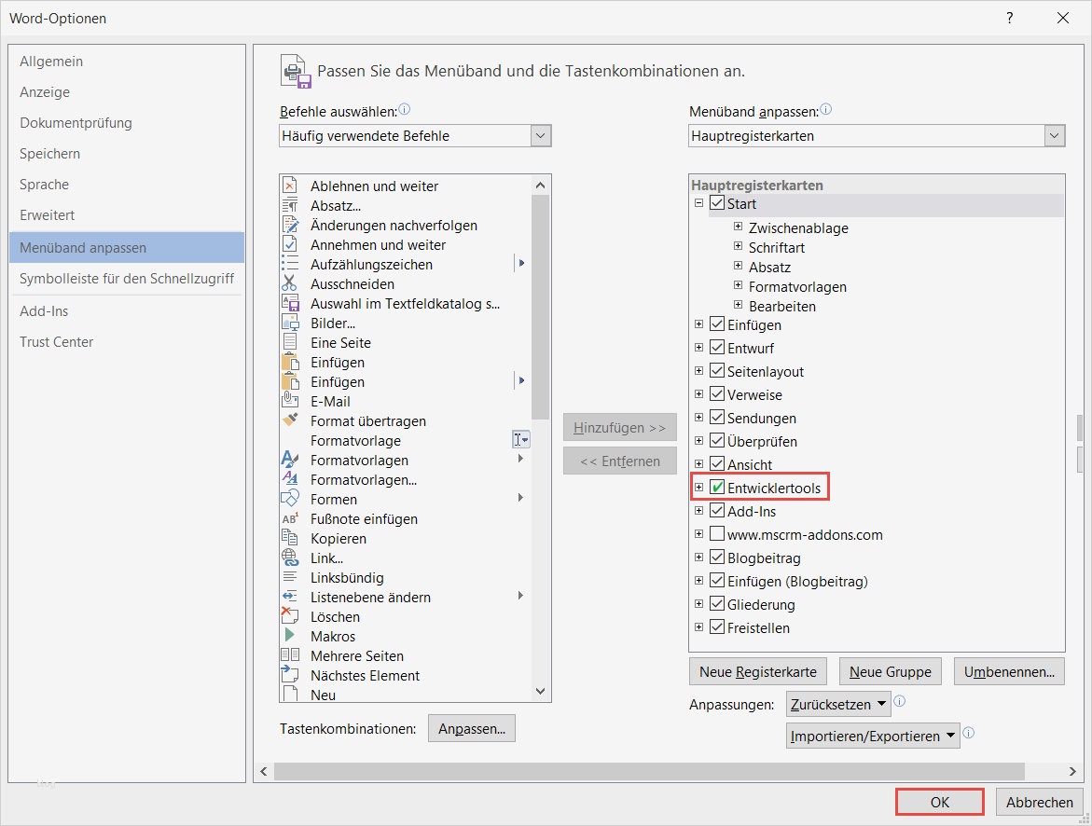The image size is (1092, 826).
Task: Expand the Einfügen tree node
Action: pyautogui.click(x=699, y=324)
